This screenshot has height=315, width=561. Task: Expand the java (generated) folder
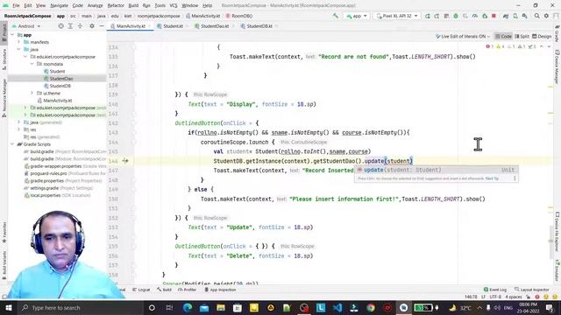[19, 122]
